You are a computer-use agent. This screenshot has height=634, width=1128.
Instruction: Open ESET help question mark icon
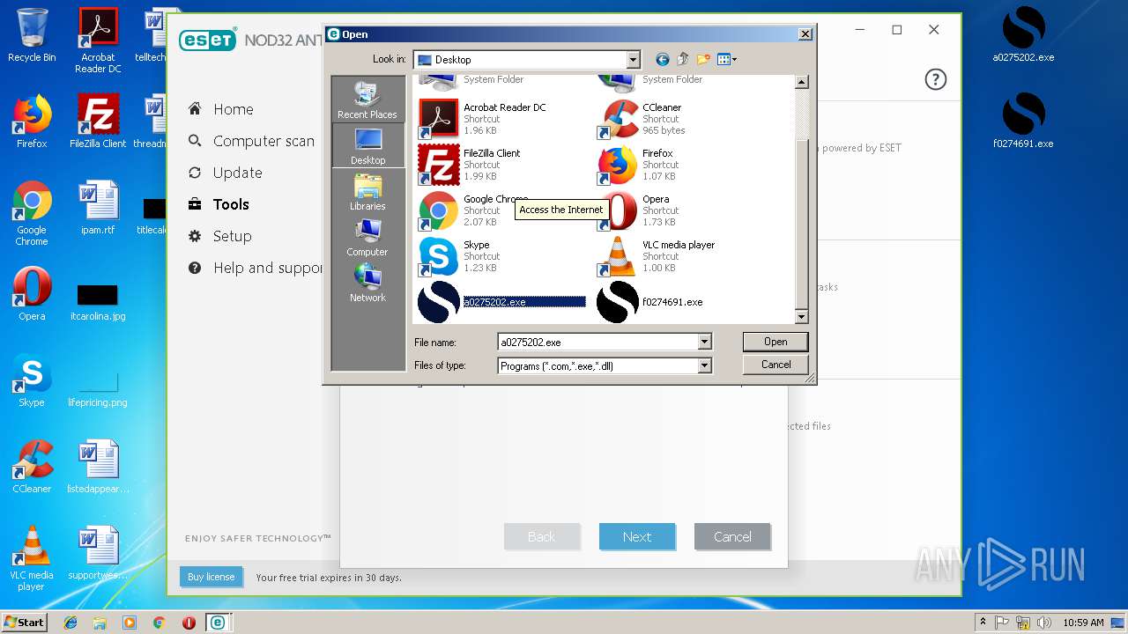coord(935,79)
